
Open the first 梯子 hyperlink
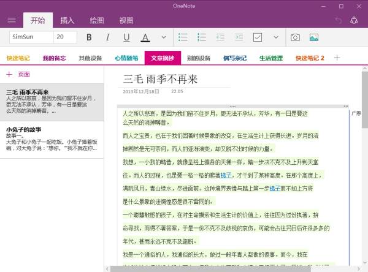tap(226, 175)
